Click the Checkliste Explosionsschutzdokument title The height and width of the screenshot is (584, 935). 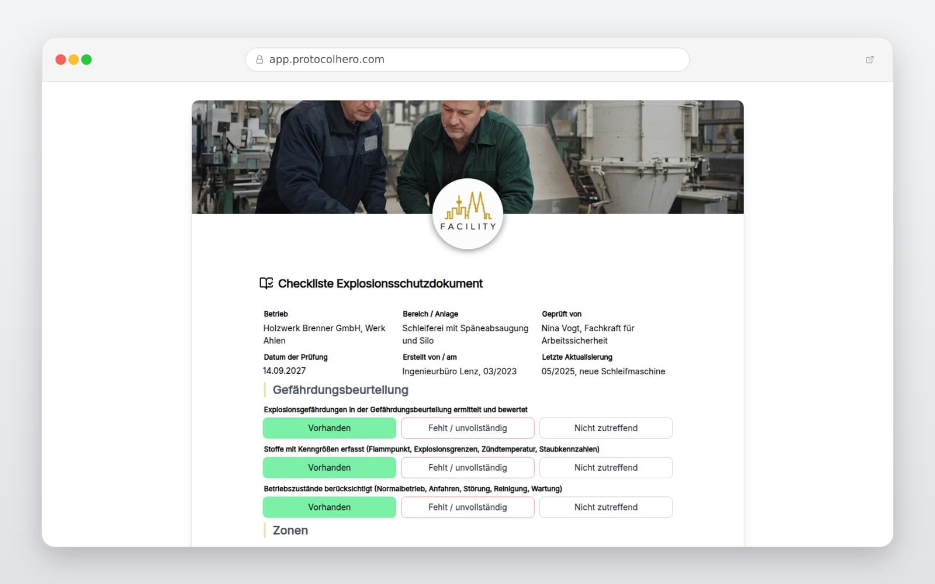click(x=380, y=284)
